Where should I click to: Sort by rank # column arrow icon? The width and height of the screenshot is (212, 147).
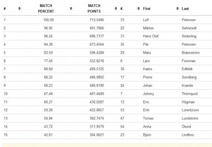(x=20, y=8)
